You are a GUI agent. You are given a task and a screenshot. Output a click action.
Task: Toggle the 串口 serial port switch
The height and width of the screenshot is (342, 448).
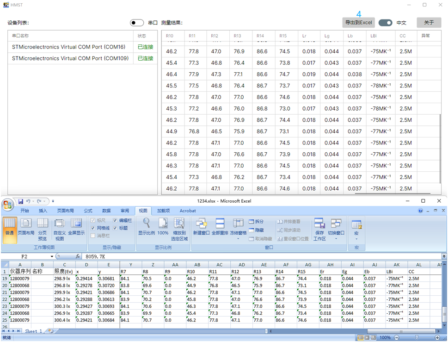pyautogui.click(x=137, y=23)
